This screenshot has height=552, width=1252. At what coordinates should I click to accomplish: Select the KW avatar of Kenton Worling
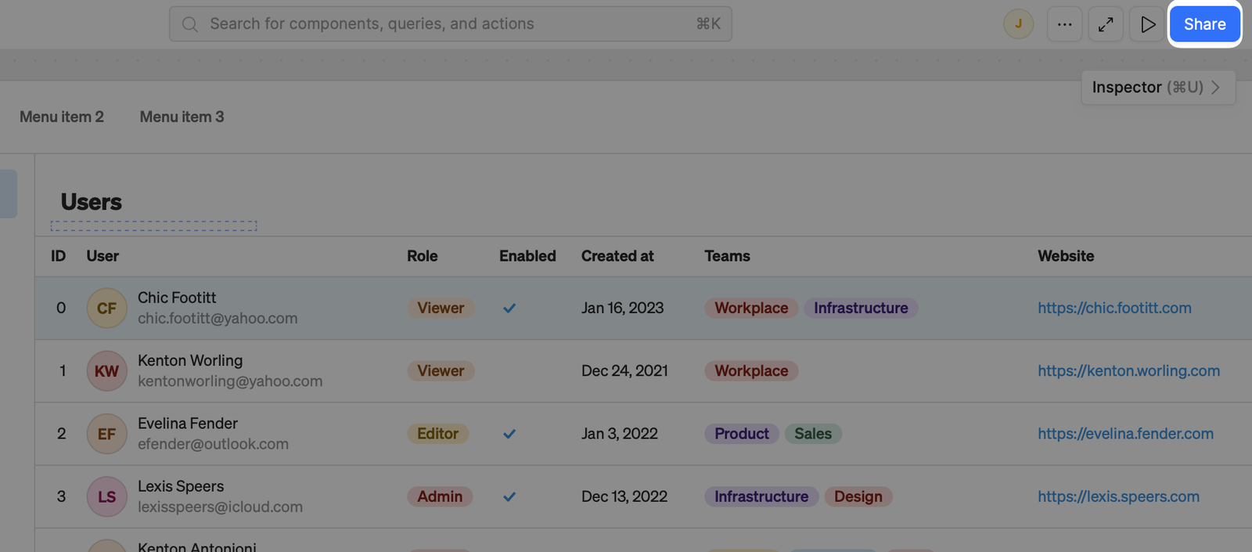106,371
